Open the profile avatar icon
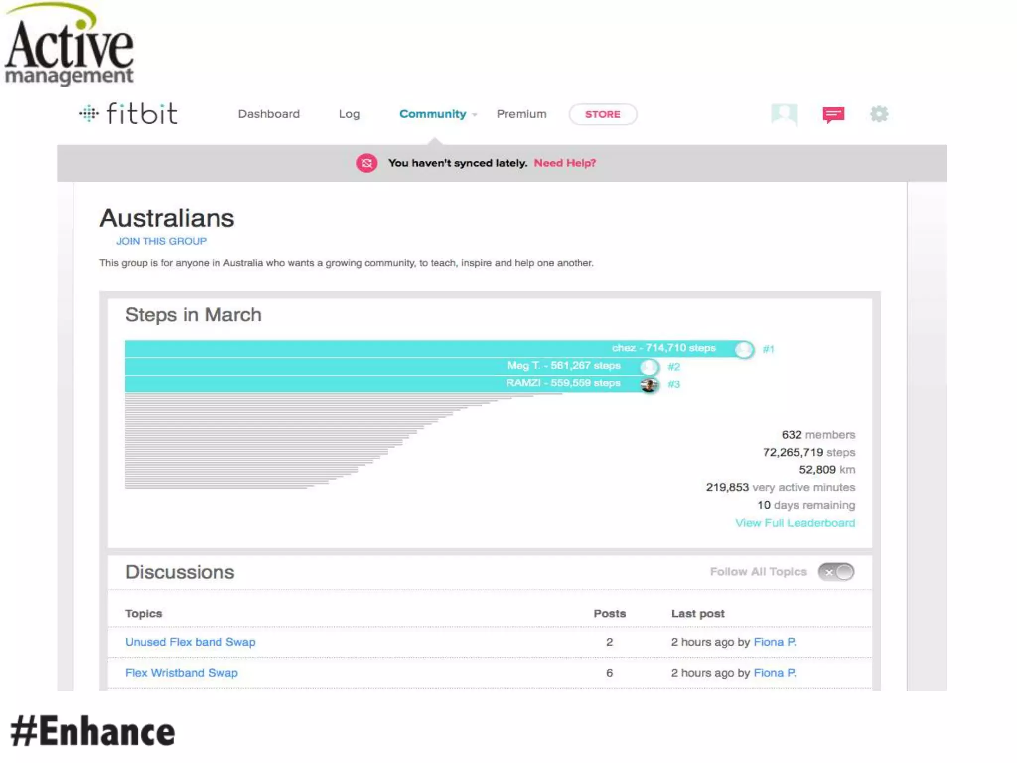 (784, 114)
